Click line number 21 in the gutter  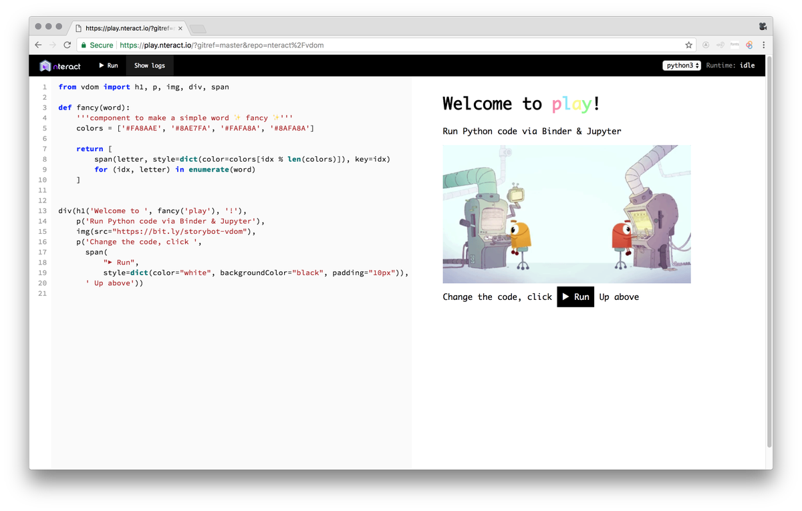pyautogui.click(x=43, y=293)
